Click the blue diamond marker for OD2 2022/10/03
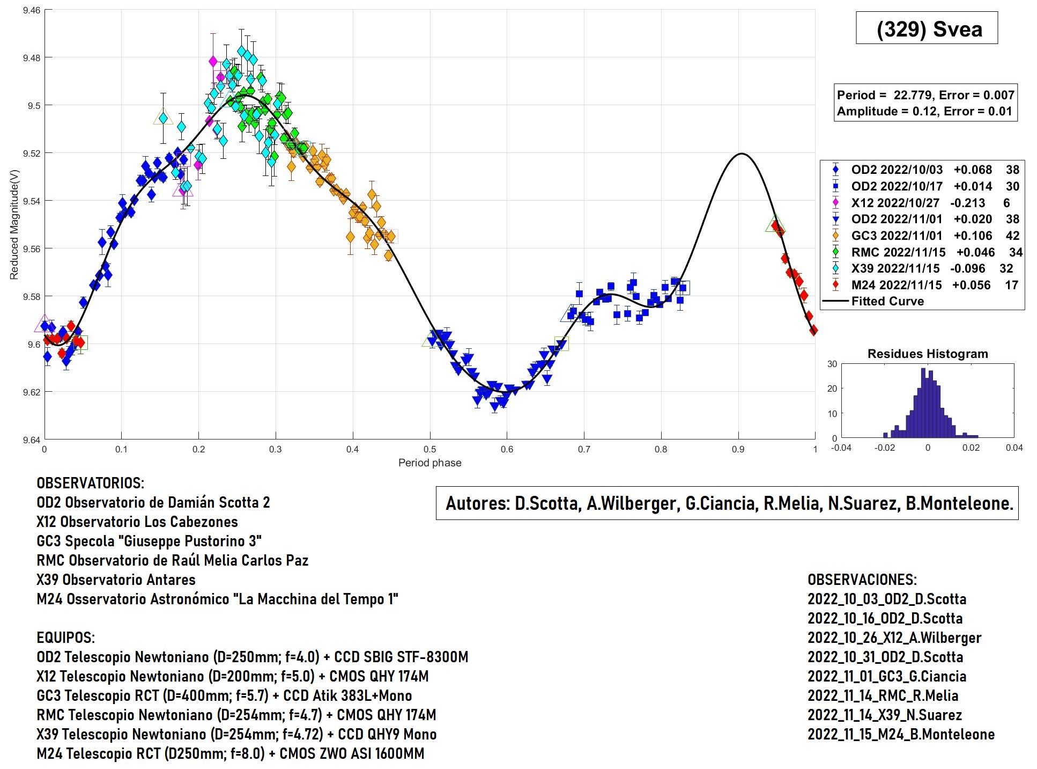 click(835, 170)
